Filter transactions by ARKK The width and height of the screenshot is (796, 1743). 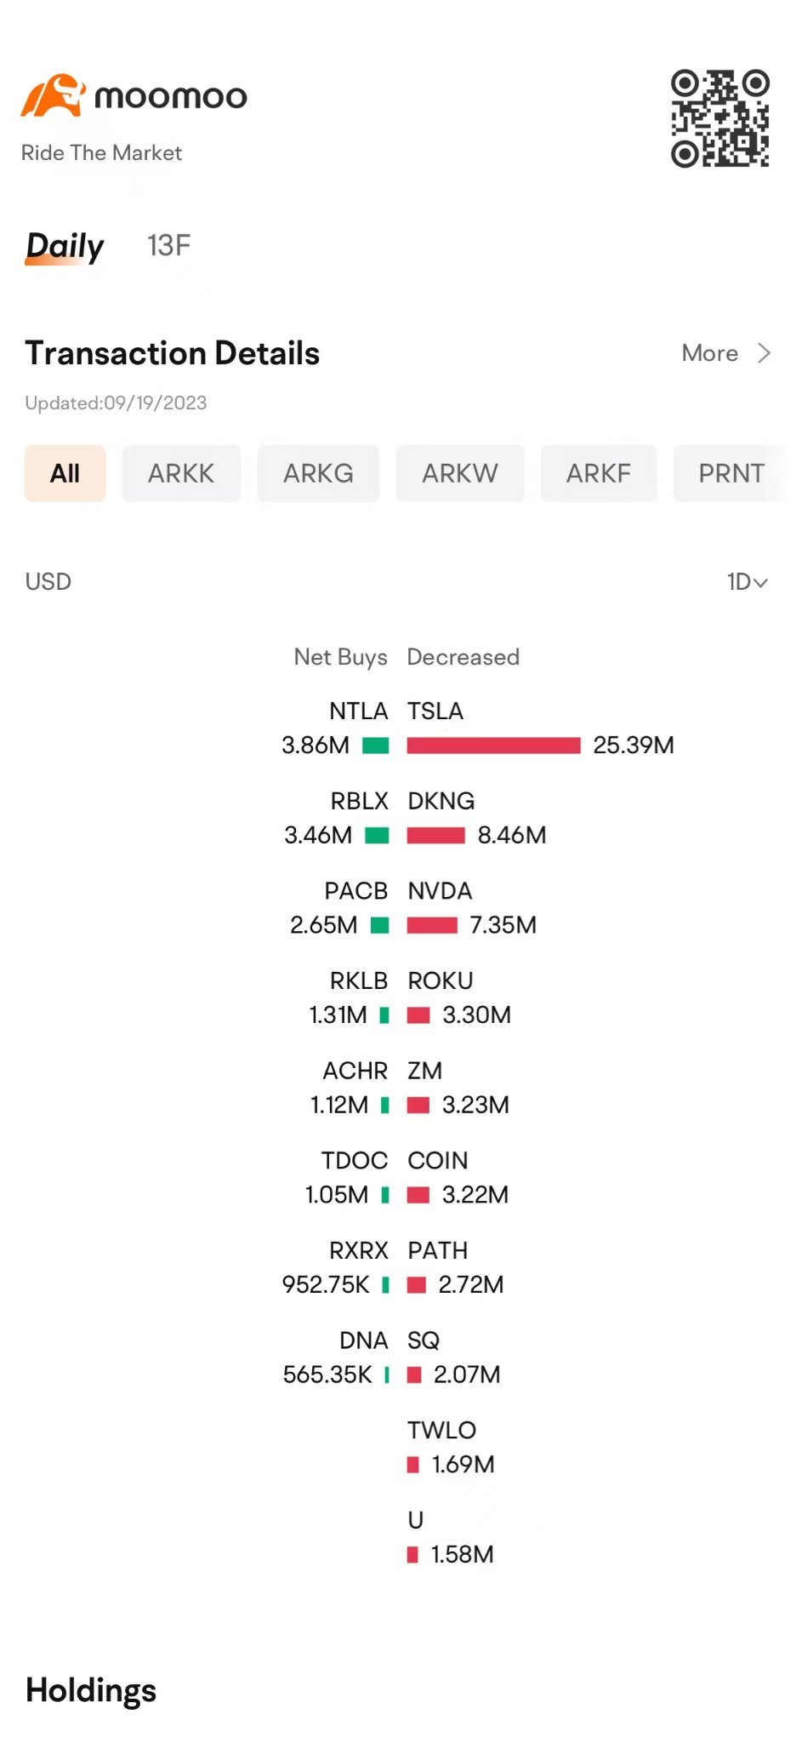click(x=181, y=473)
